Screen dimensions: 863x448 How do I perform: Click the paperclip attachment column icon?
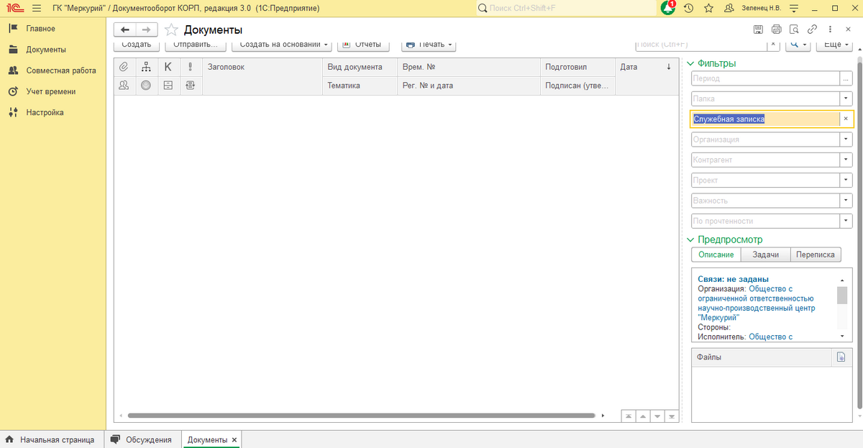click(x=124, y=67)
